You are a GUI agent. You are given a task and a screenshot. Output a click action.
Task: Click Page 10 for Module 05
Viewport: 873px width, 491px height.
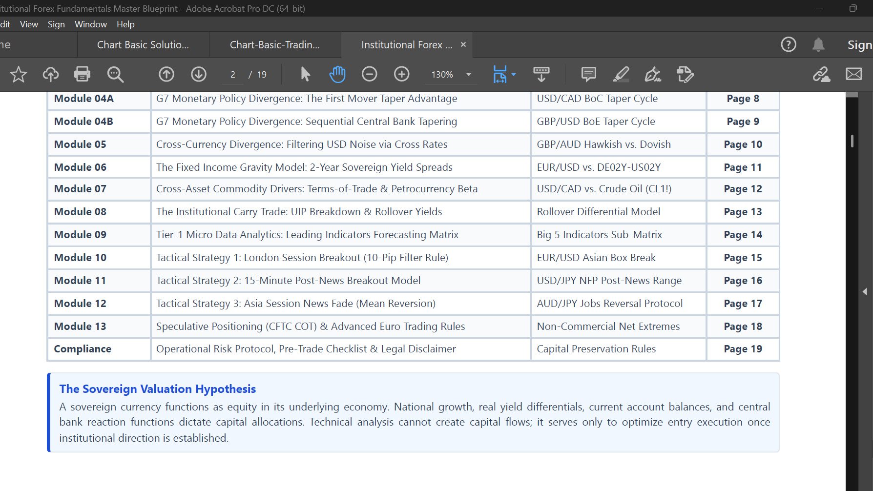pyautogui.click(x=743, y=144)
